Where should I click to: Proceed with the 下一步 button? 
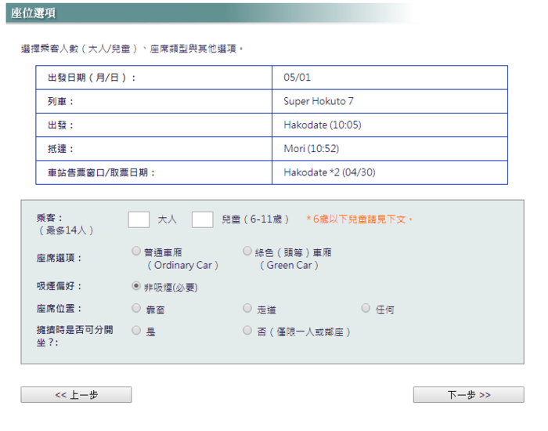468,395
